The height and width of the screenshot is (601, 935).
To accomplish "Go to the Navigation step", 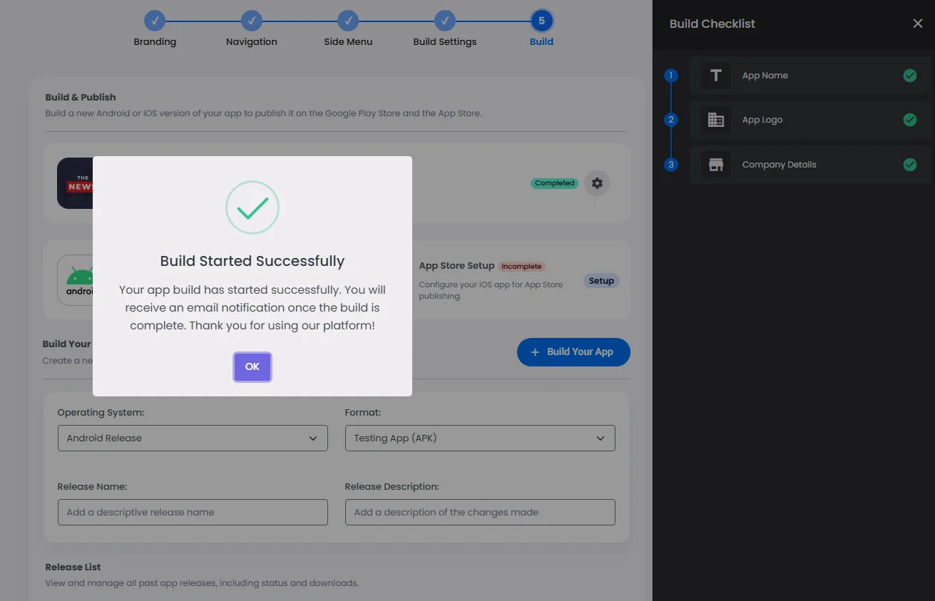I will tap(251, 21).
